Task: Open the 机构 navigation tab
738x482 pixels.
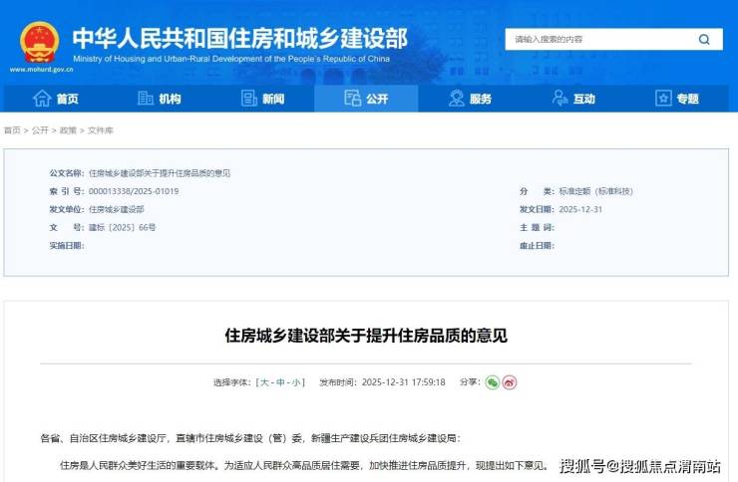Action: click(160, 99)
